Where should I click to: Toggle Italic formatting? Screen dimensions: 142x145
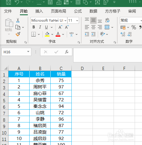click(40, 27)
